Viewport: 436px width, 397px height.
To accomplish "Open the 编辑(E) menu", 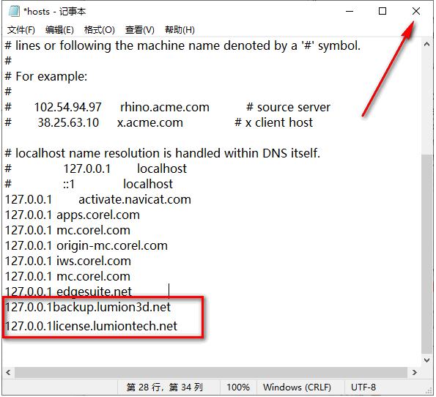I will click(x=59, y=30).
